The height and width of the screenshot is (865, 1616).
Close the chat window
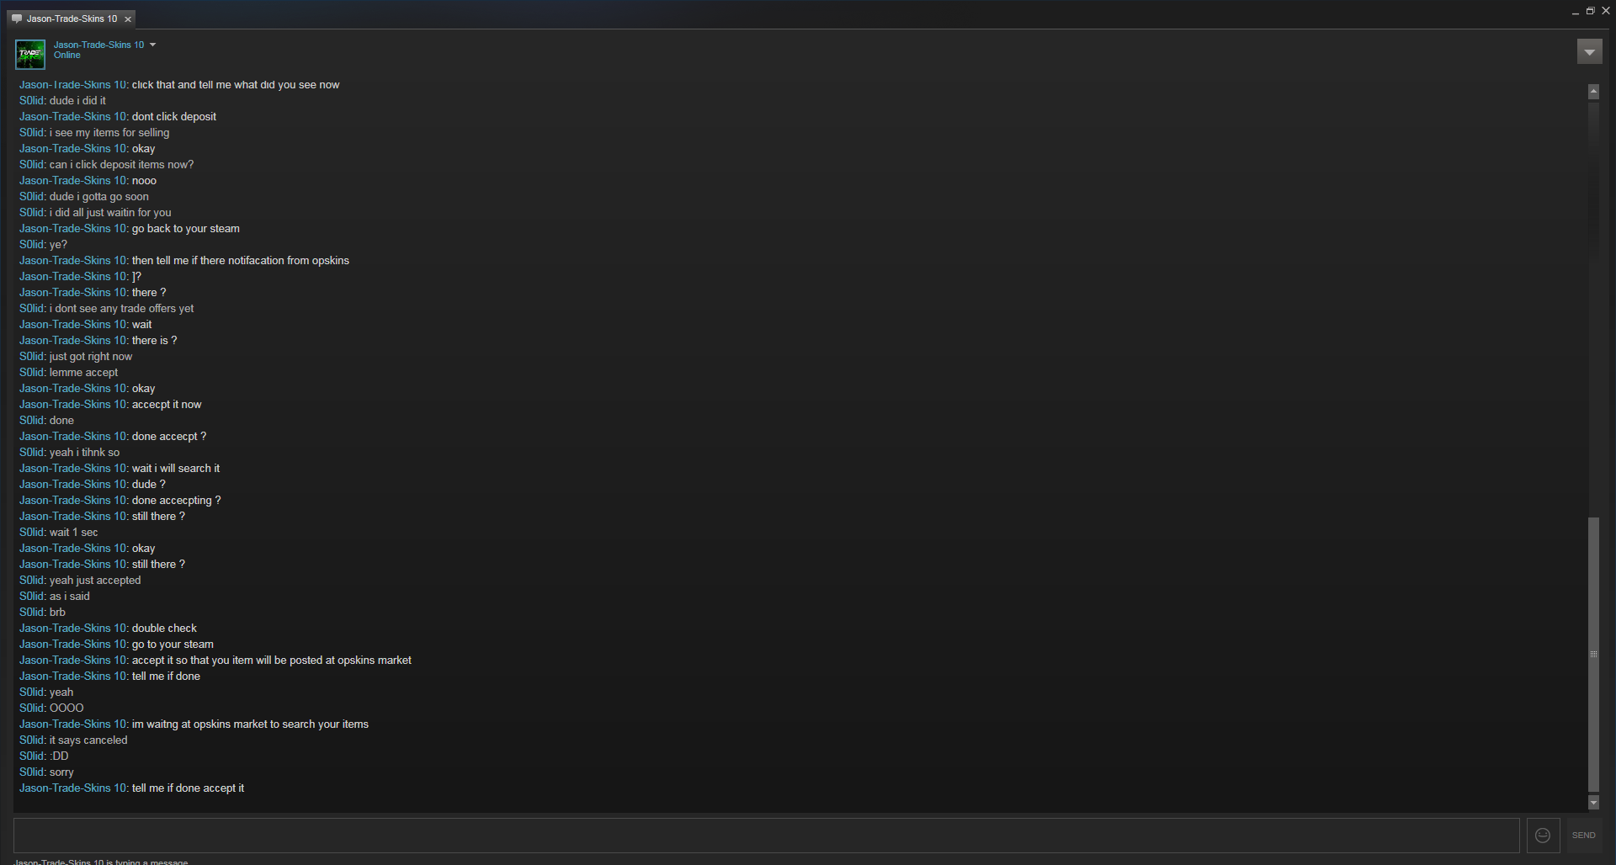pyautogui.click(x=1606, y=11)
